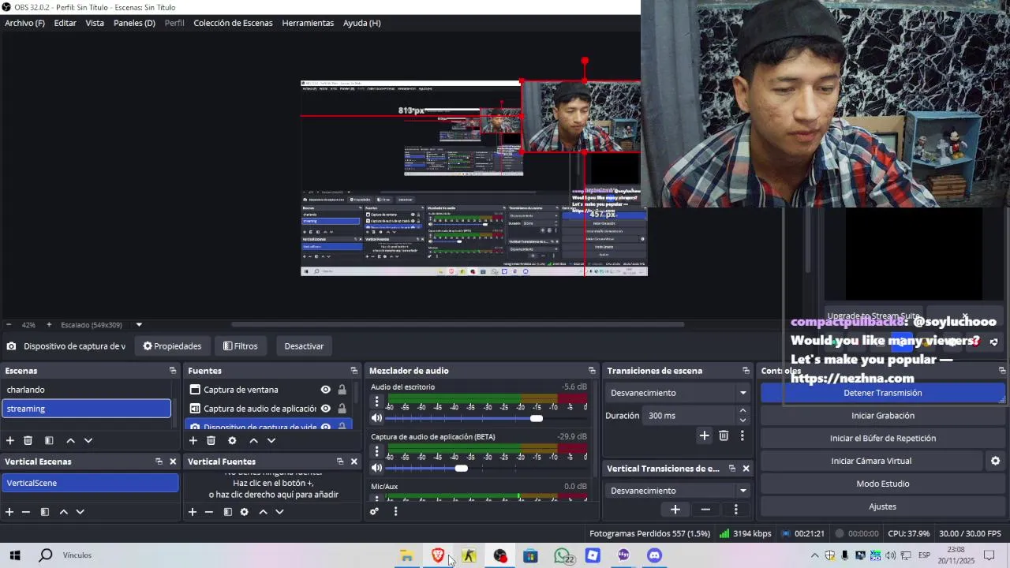
Task: Mute the Audio del escritorio channel
Action: (x=376, y=418)
